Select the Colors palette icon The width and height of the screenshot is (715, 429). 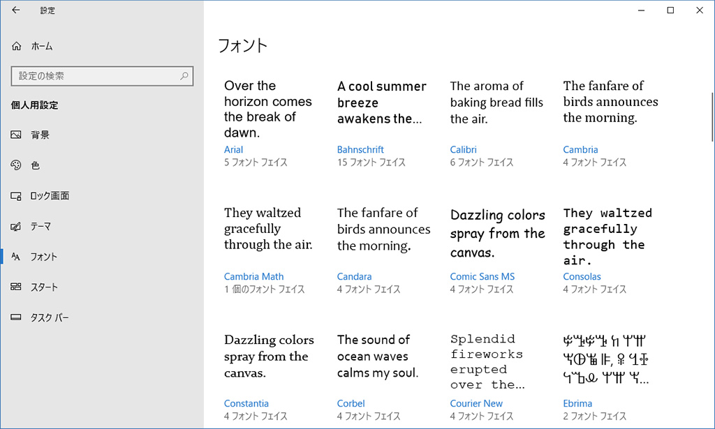(x=17, y=165)
